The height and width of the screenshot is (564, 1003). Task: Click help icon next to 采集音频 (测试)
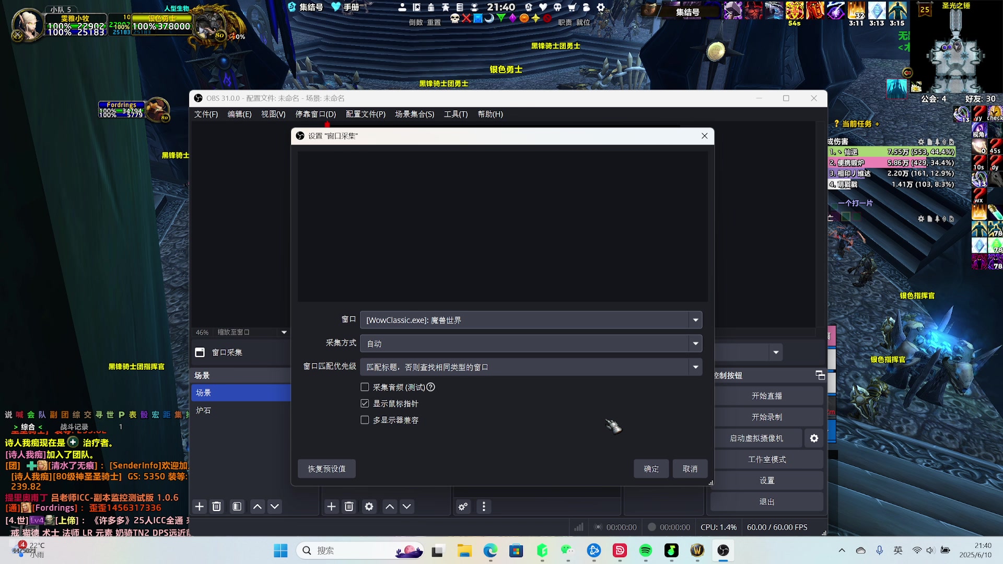coord(431,387)
